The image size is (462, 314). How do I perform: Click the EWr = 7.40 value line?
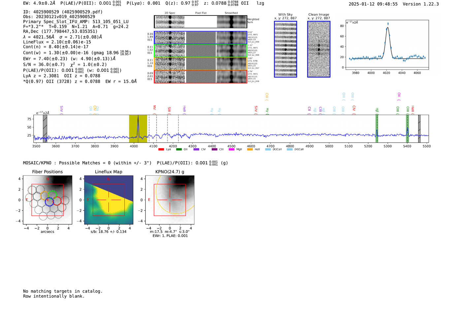(x=69, y=59)
